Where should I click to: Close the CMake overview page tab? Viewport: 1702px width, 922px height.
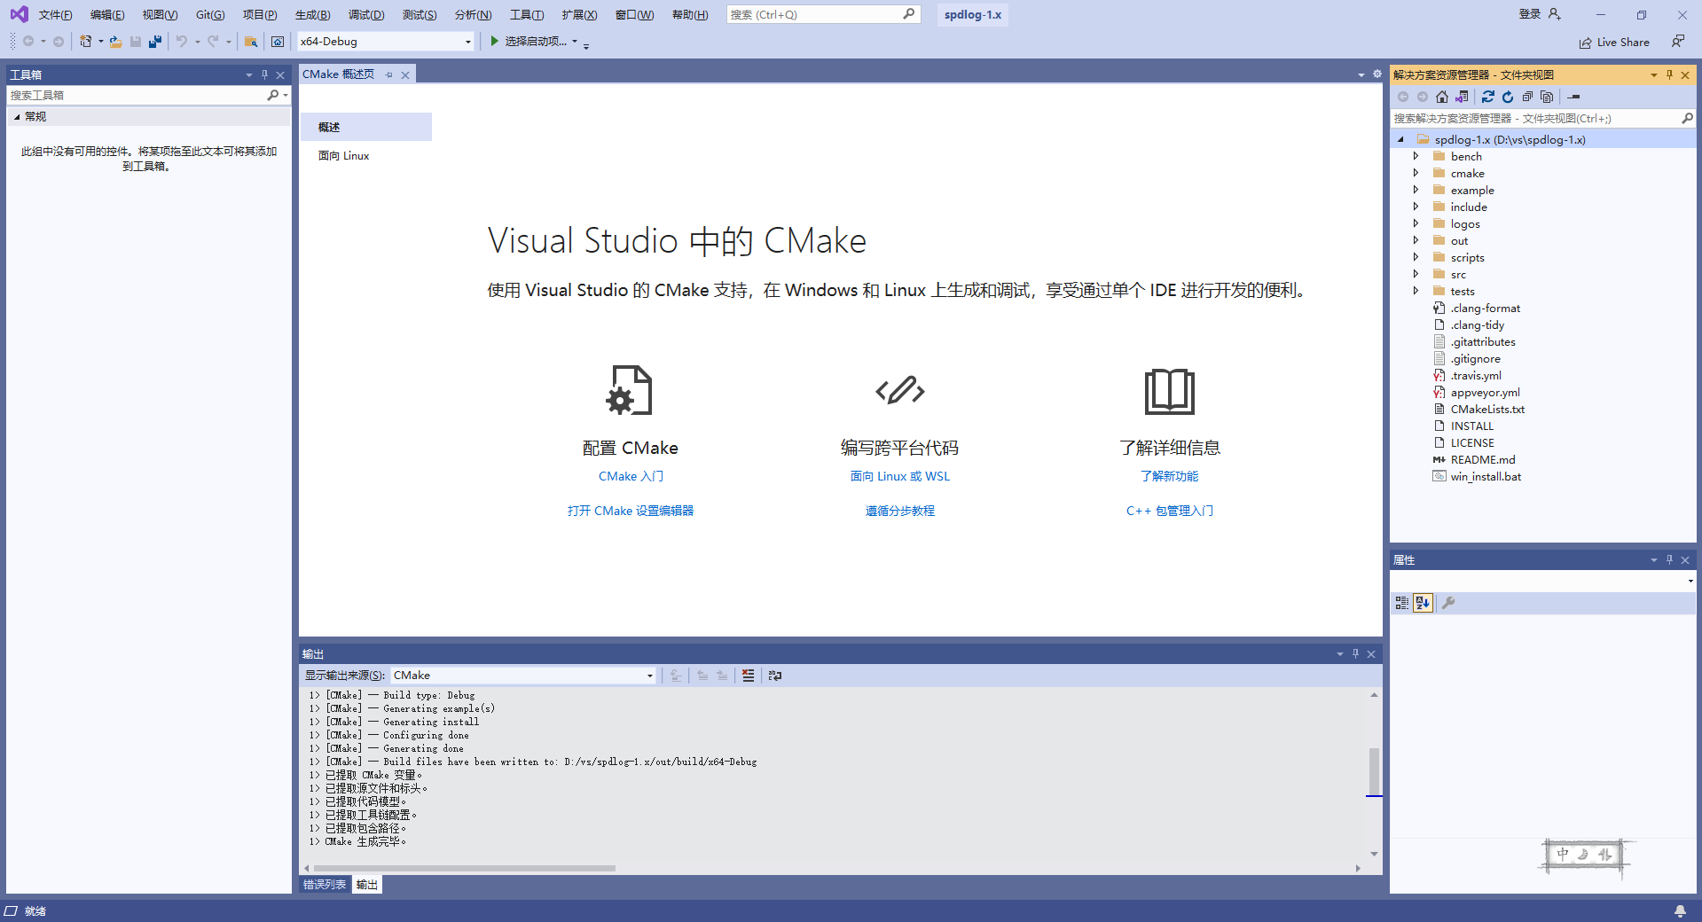click(405, 74)
